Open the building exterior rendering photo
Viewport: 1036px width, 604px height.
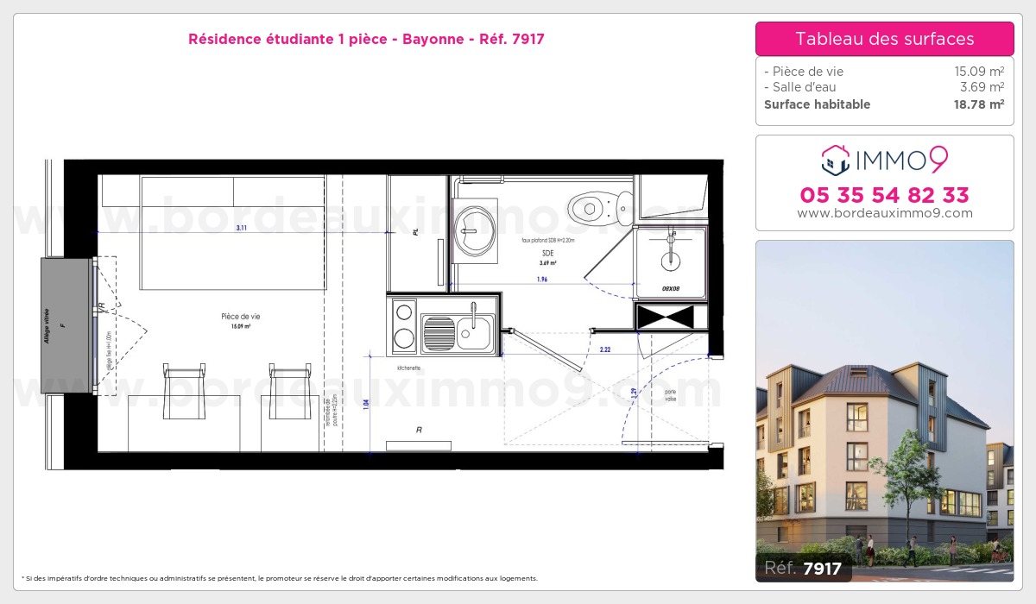click(x=884, y=406)
